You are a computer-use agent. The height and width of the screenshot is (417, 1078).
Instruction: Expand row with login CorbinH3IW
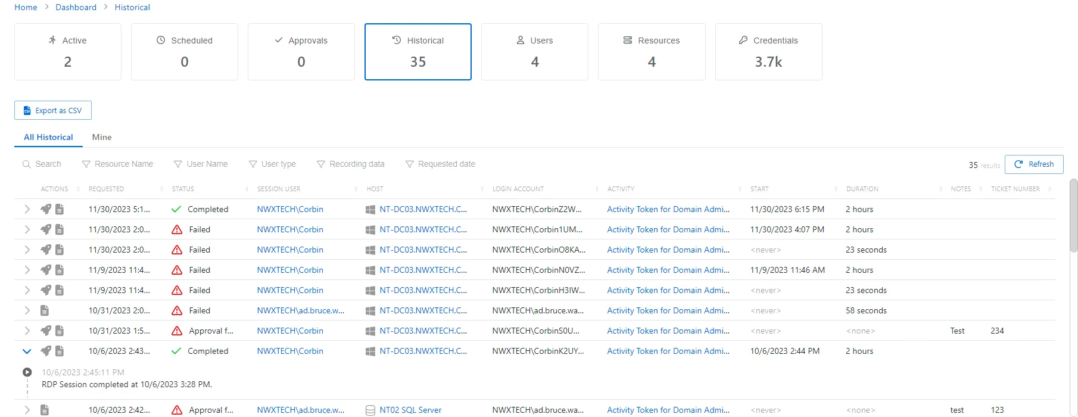pos(27,290)
